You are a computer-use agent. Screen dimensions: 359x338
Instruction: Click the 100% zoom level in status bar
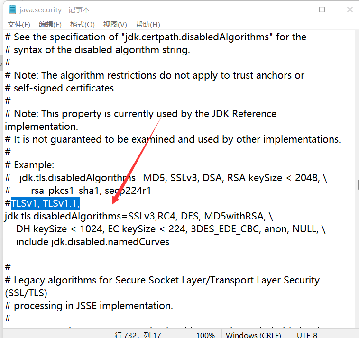point(205,335)
